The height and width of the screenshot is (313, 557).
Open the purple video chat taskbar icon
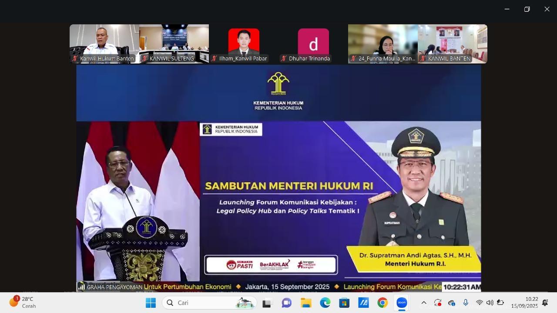point(286,303)
